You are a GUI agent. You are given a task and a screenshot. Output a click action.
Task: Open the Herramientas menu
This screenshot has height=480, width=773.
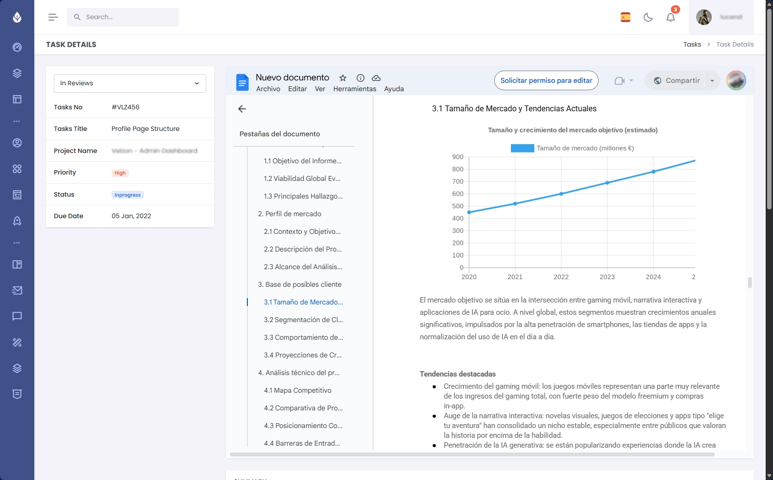click(x=355, y=89)
